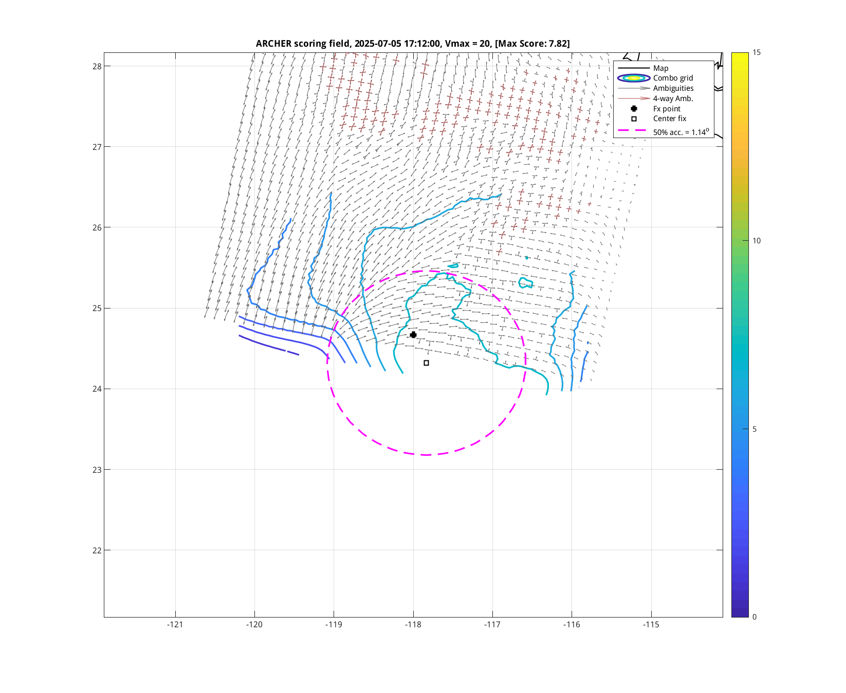Click the magenta dashed line sample in legend
This screenshot has width=846, height=693.
632,130
